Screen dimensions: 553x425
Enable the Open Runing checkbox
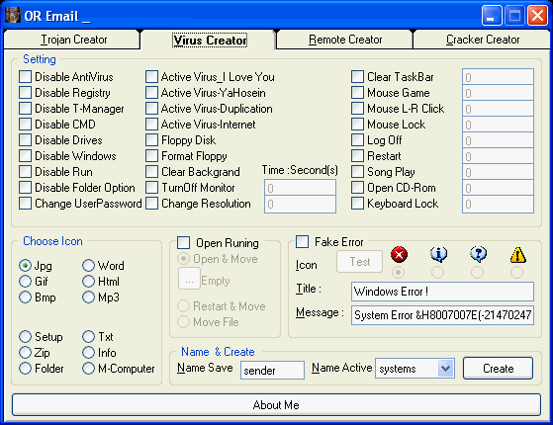tap(183, 242)
